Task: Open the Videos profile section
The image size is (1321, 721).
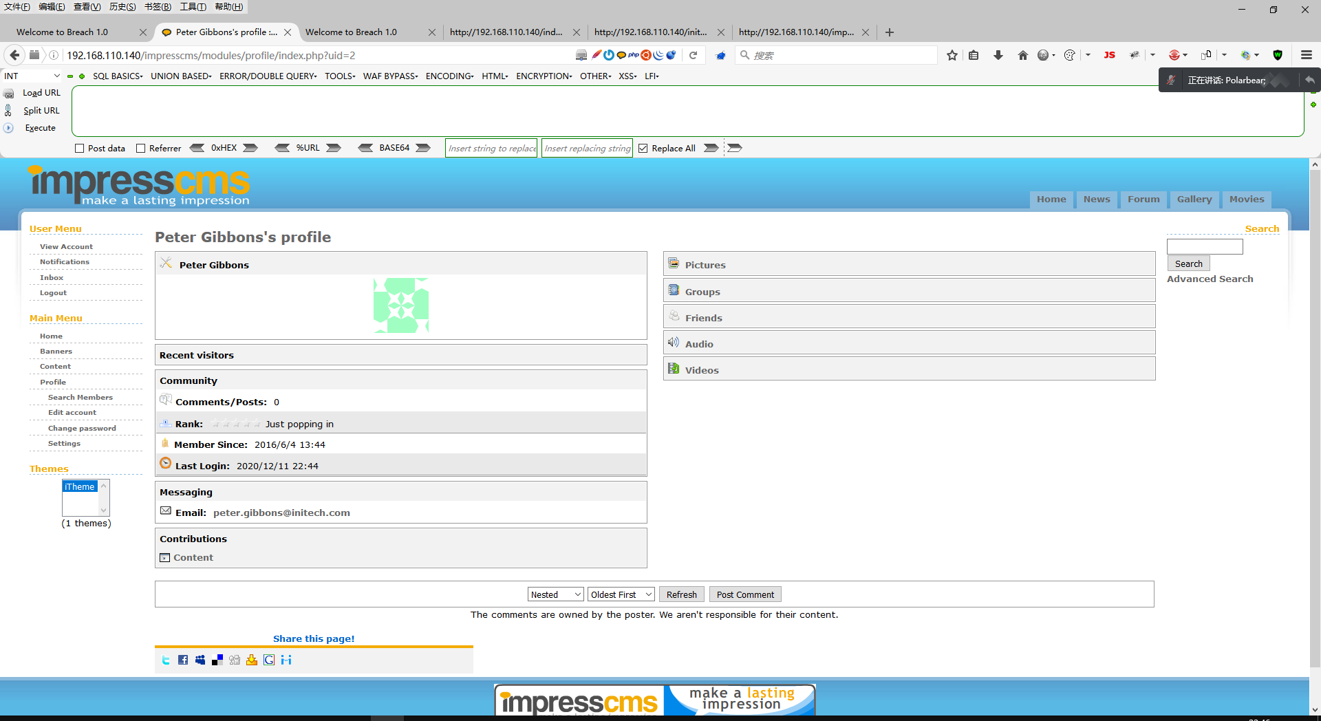Action: (x=909, y=369)
